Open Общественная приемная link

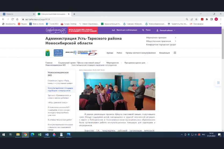pyautogui.click(x=158, y=41)
